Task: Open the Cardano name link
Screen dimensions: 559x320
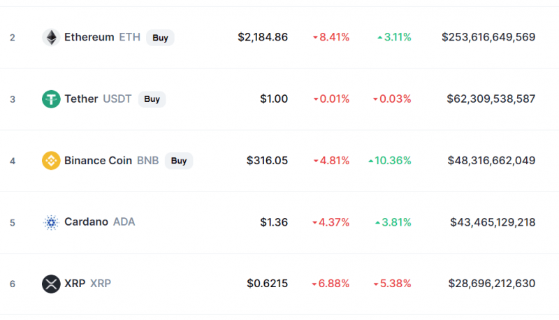Action: pos(86,221)
